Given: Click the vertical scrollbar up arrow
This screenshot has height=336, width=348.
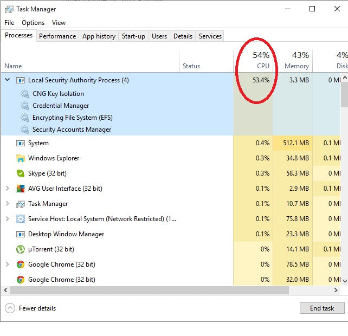Looking at the screenshot, I should pyautogui.click(x=344, y=77).
